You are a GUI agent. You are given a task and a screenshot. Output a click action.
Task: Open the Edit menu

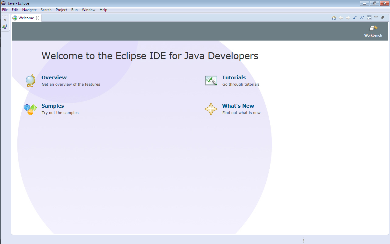15,10
